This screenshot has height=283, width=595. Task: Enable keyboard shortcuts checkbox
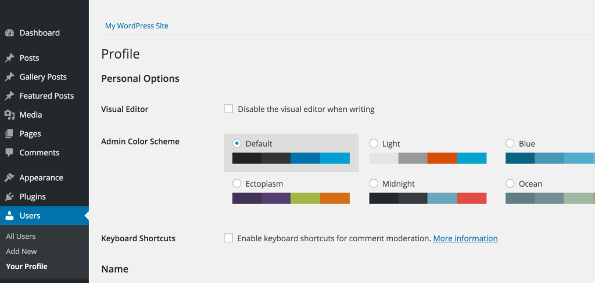point(228,238)
